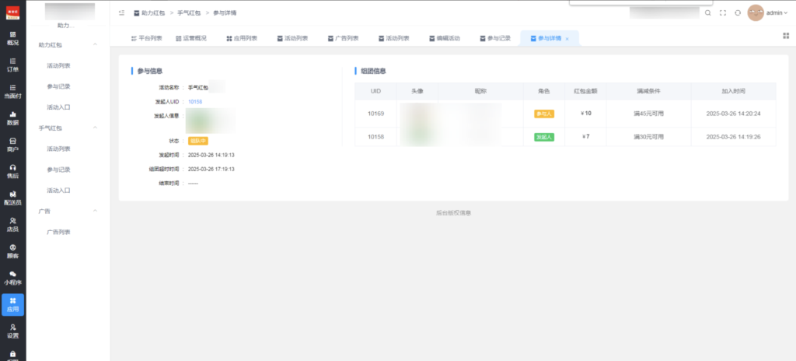Switch to the 参与记录 tab
Viewport: 796px width, 361px height.
pos(495,38)
